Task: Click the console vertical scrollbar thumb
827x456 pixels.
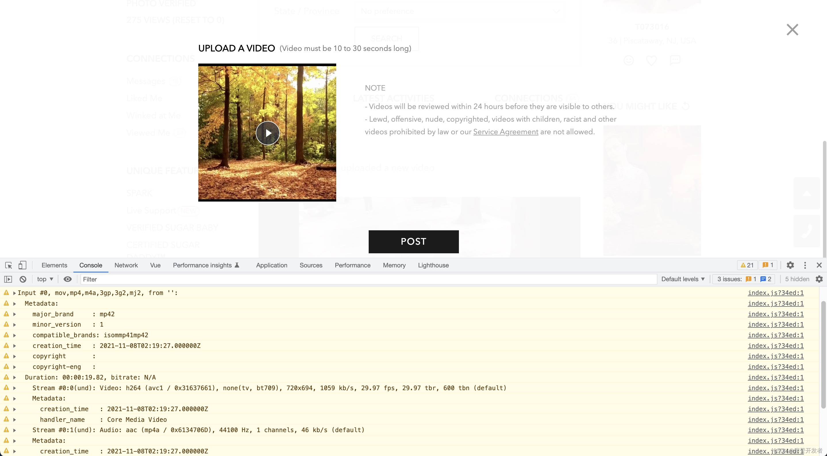Action: pyautogui.click(x=823, y=355)
